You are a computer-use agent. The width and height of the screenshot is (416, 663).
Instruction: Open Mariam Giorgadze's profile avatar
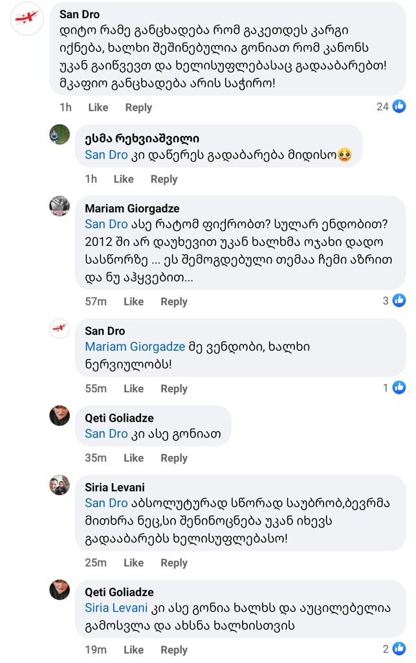point(60,205)
